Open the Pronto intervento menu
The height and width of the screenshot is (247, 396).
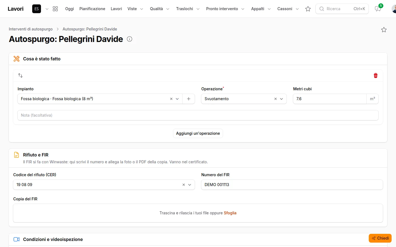pos(225,9)
